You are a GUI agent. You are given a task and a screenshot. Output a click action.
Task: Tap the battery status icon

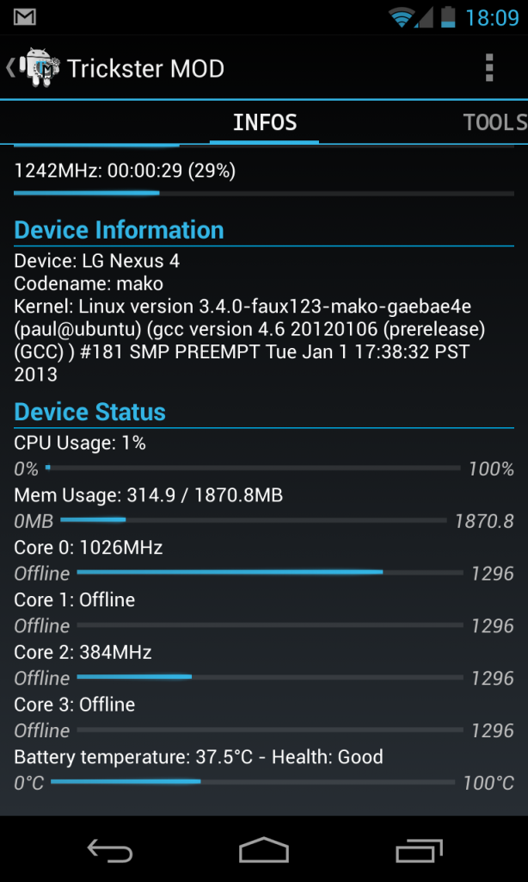447,16
